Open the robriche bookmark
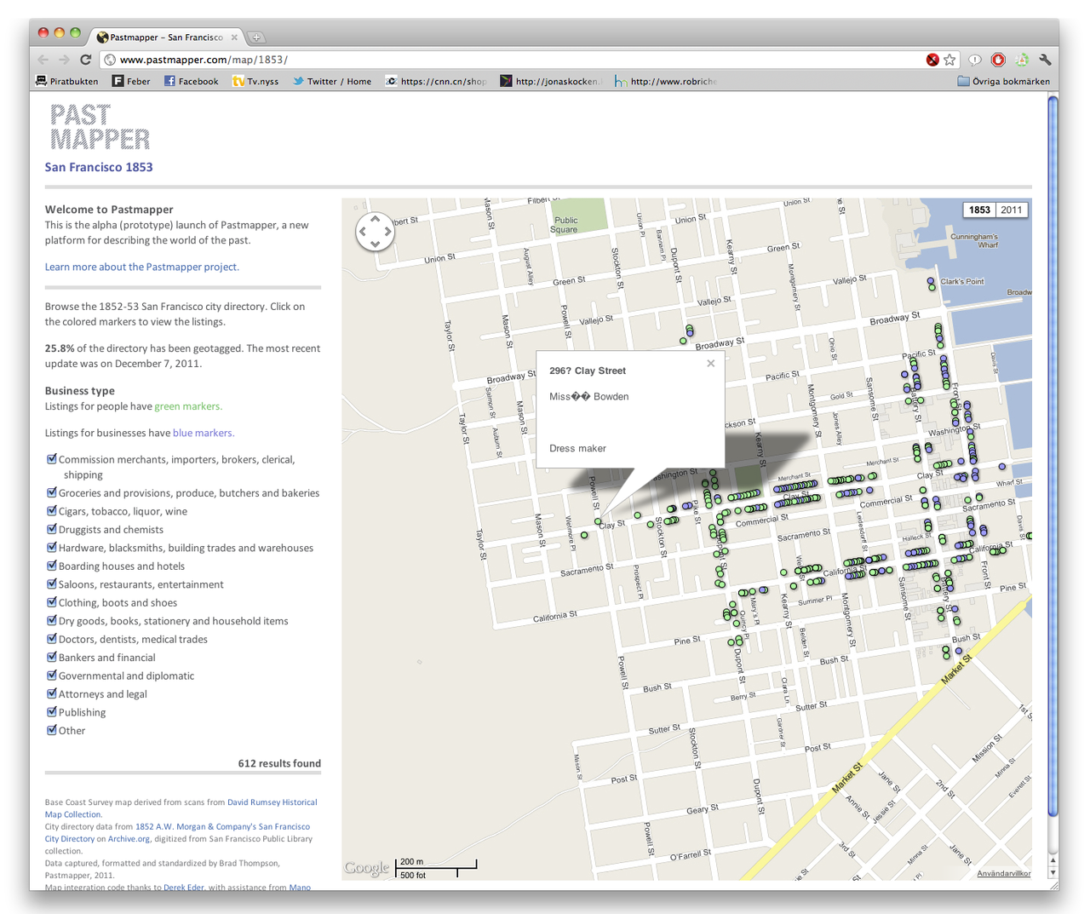1090x914 pixels. click(x=666, y=82)
